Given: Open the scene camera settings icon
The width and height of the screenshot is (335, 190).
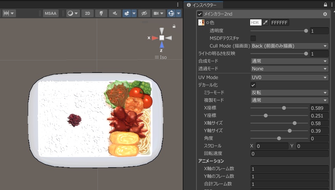Looking at the screenshot, I should (x=156, y=13).
